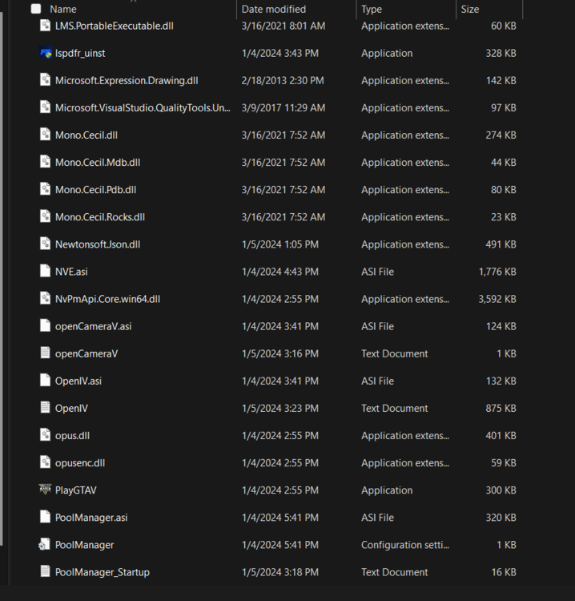
Task: Click the 3,592 KB size value
Action: click(497, 299)
